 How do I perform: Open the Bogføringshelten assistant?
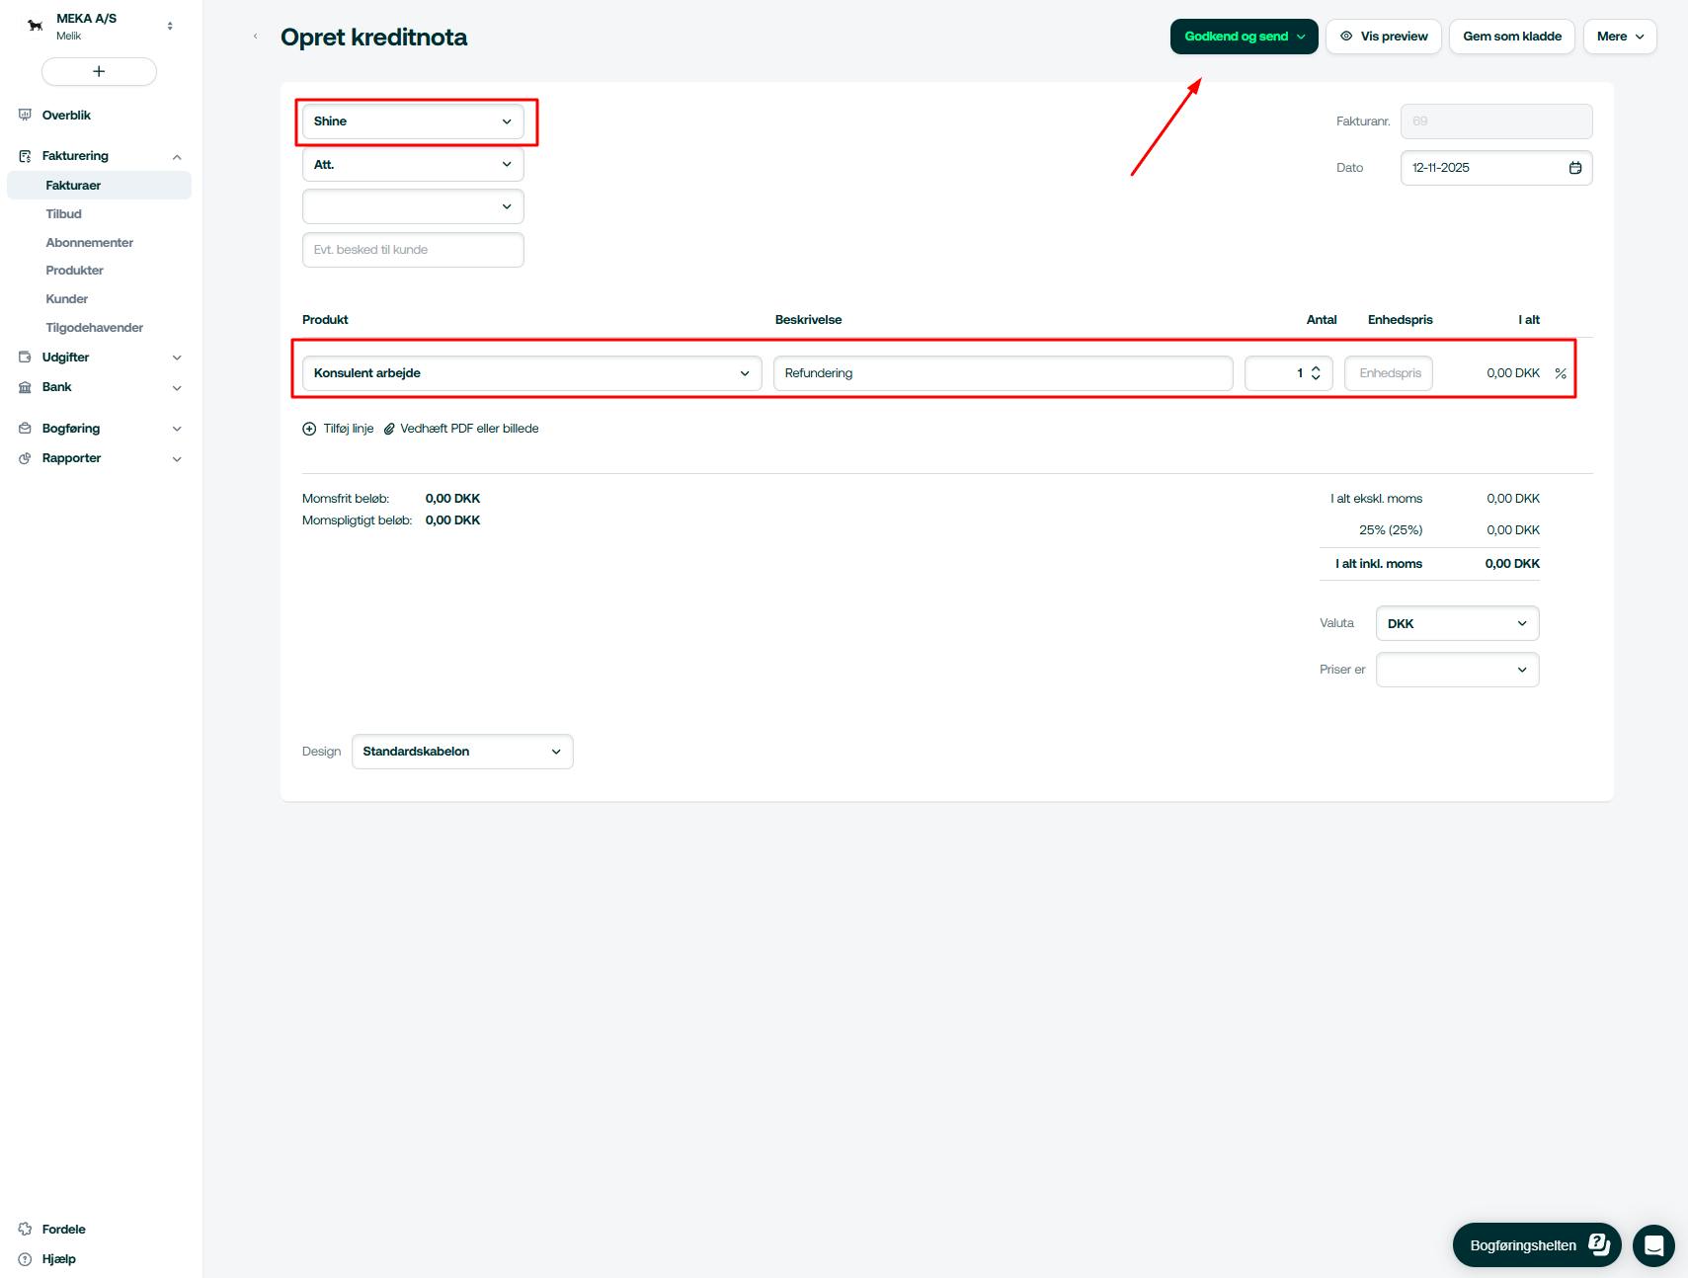(1536, 1245)
